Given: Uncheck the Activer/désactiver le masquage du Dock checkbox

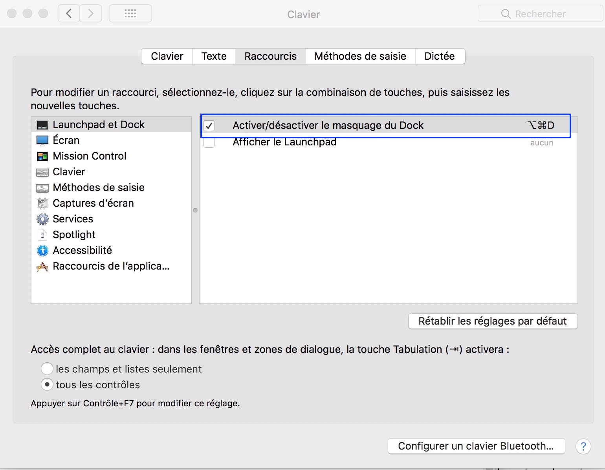Looking at the screenshot, I should (x=209, y=126).
